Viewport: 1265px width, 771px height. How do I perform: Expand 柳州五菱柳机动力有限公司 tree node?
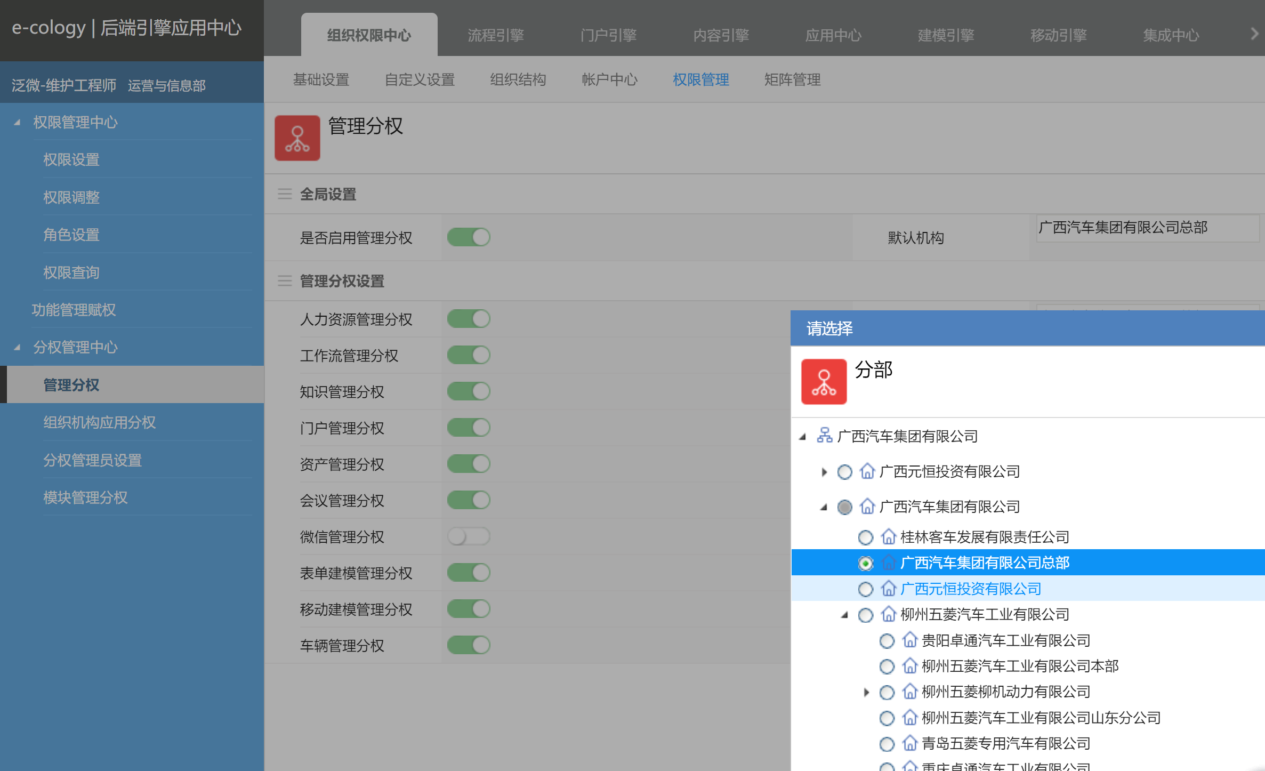click(x=866, y=692)
